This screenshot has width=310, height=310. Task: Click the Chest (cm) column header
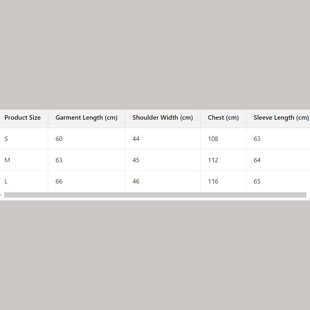[x=223, y=118]
